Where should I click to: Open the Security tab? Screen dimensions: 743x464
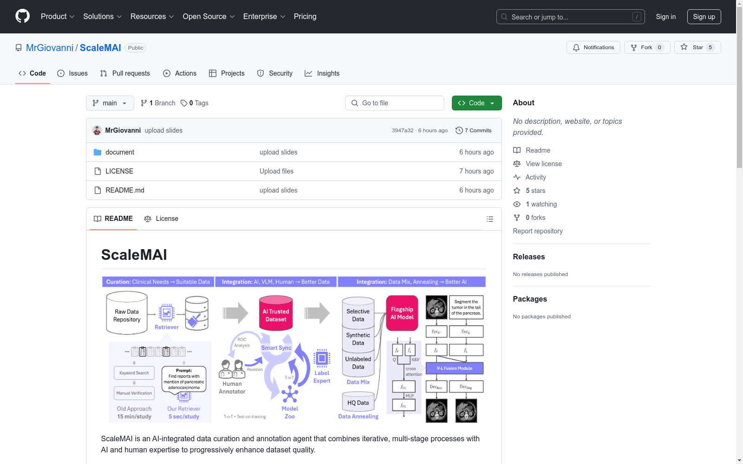[275, 73]
